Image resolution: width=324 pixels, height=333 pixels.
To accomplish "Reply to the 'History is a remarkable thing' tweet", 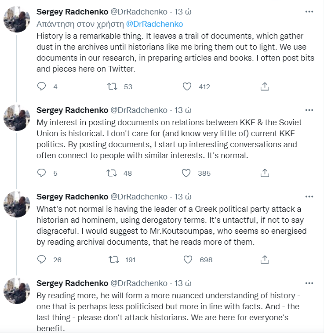I will pyautogui.click(x=42, y=87).
